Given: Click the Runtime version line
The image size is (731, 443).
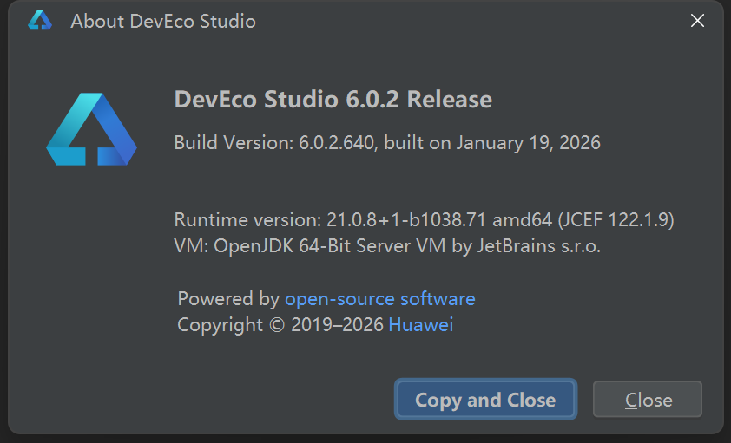Looking at the screenshot, I should pyautogui.click(x=424, y=219).
